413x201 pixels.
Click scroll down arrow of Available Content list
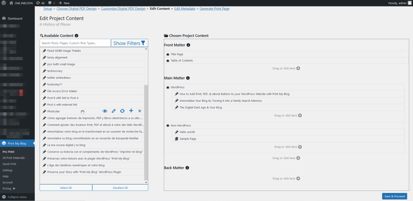tap(146, 182)
